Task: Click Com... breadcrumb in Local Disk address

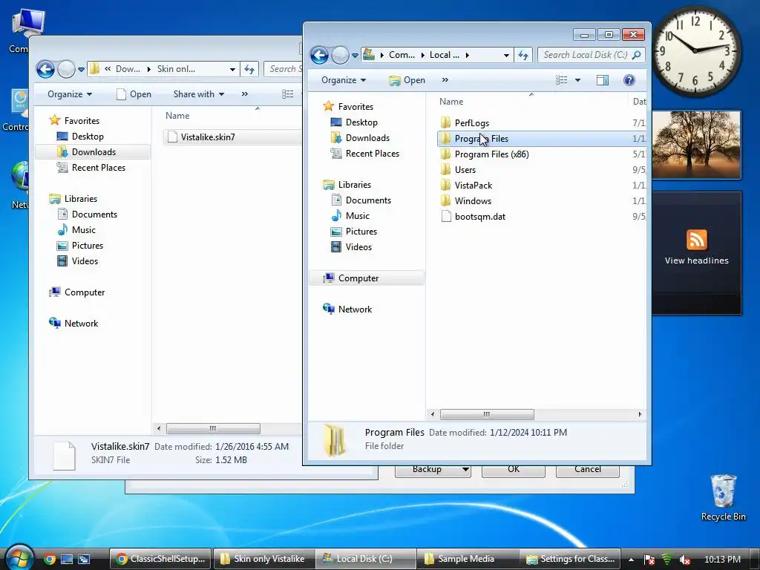Action: coord(402,55)
